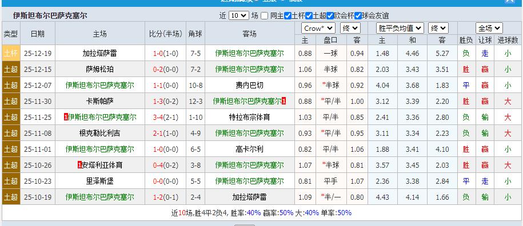
Task: Open team link 根克勒比利吉
Action: coord(99,133)
